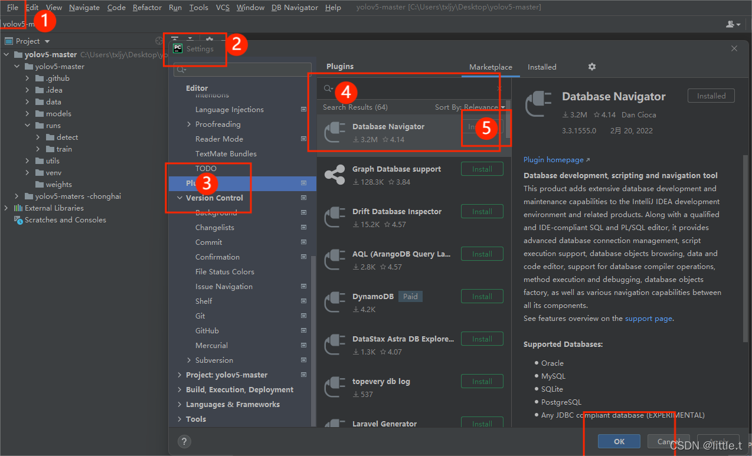Click project-level icon beside Language Injections
The height and width of the screenshot is (456, 752).
coord(304,110)
